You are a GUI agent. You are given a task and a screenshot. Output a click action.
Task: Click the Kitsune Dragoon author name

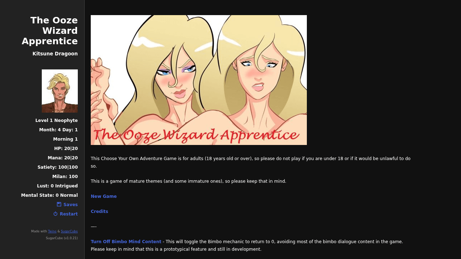coord(55,54)
